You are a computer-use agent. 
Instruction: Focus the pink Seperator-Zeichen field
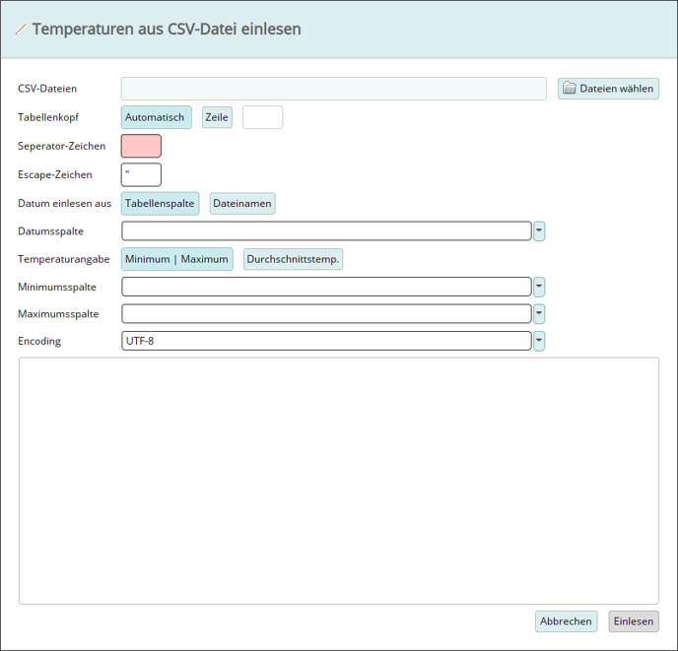coord(141,146)
